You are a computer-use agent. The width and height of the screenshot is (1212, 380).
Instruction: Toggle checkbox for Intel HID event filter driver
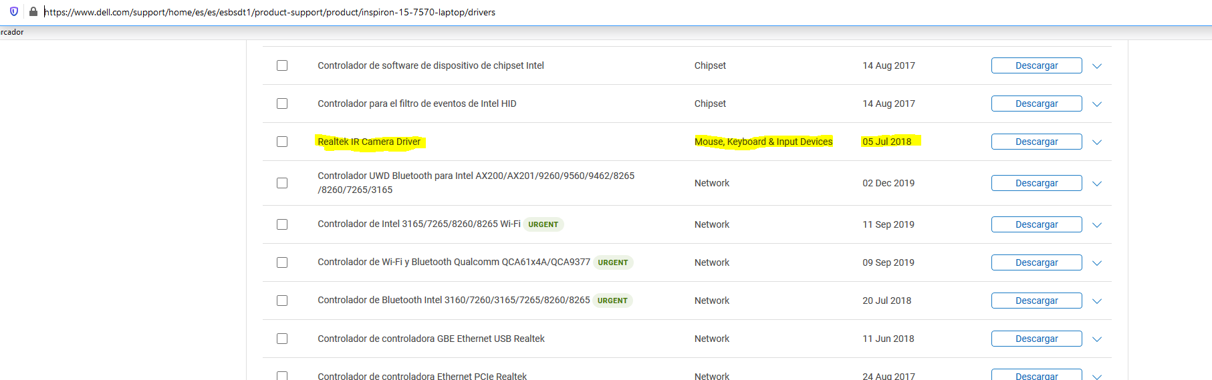point(282,104)
